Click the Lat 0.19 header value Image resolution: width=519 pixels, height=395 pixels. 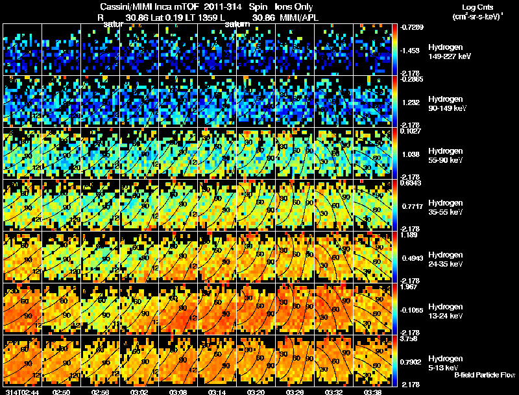coord(167,18)
